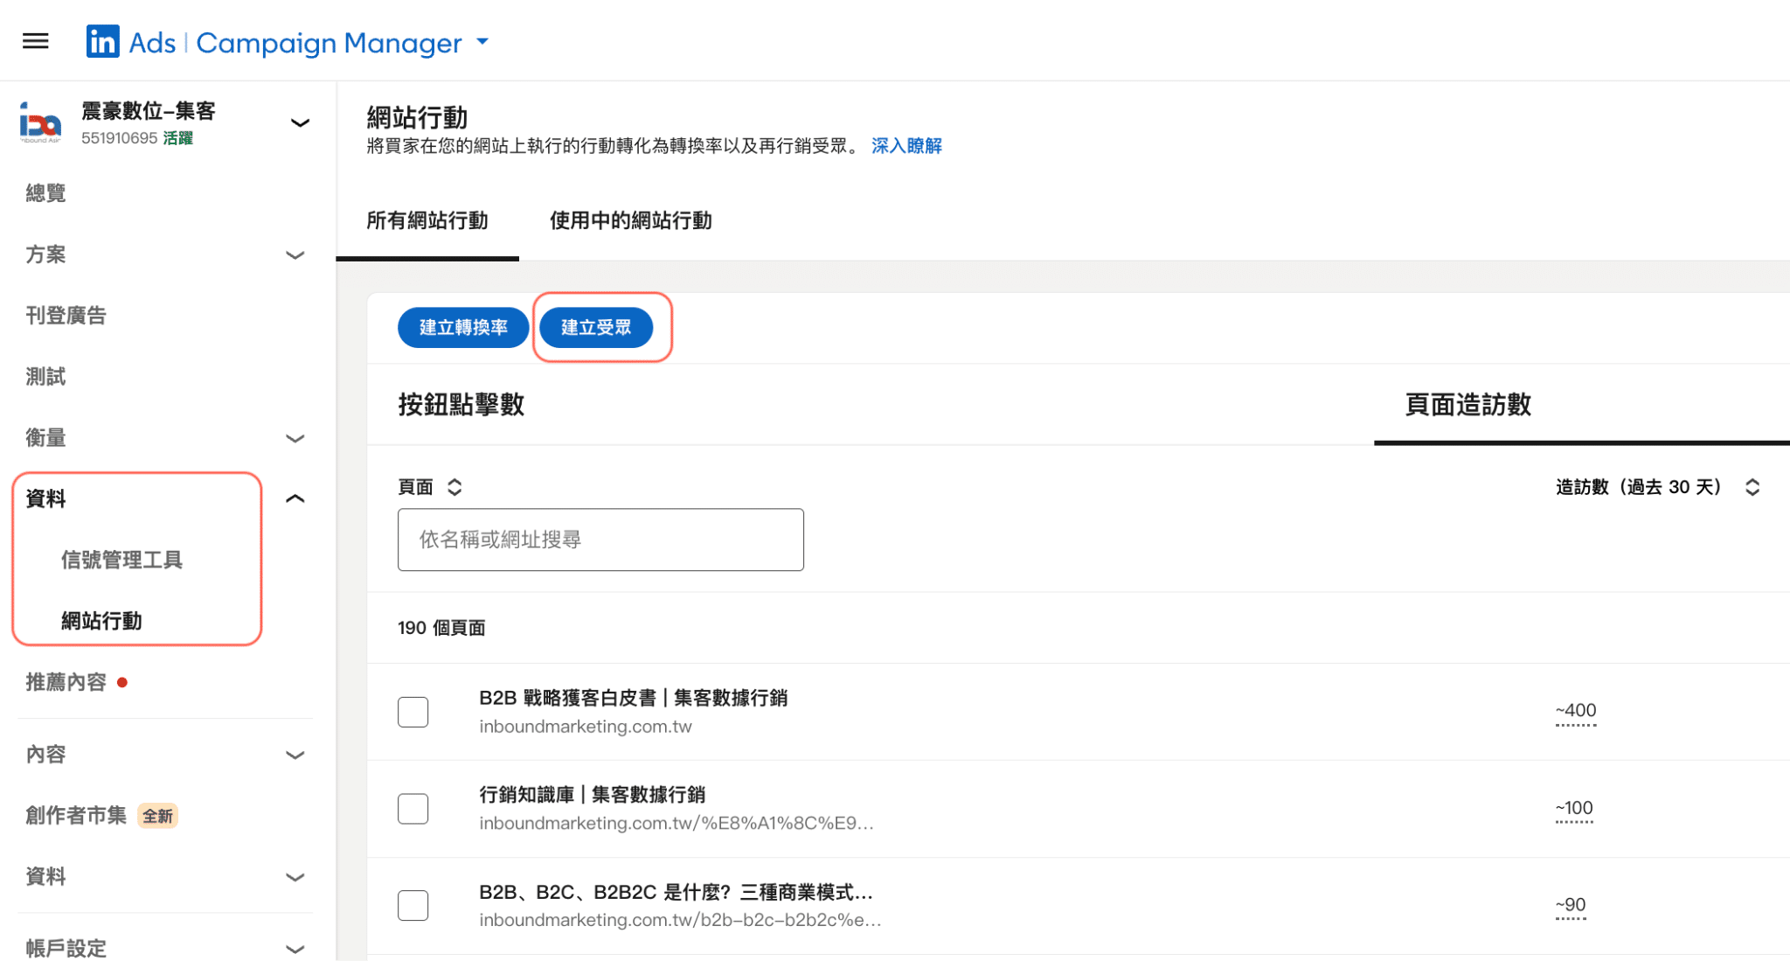This screenshot has width=1790, height=961.
Task: Expand the 內容 sidebar section
Action: [x=295, y=755]
